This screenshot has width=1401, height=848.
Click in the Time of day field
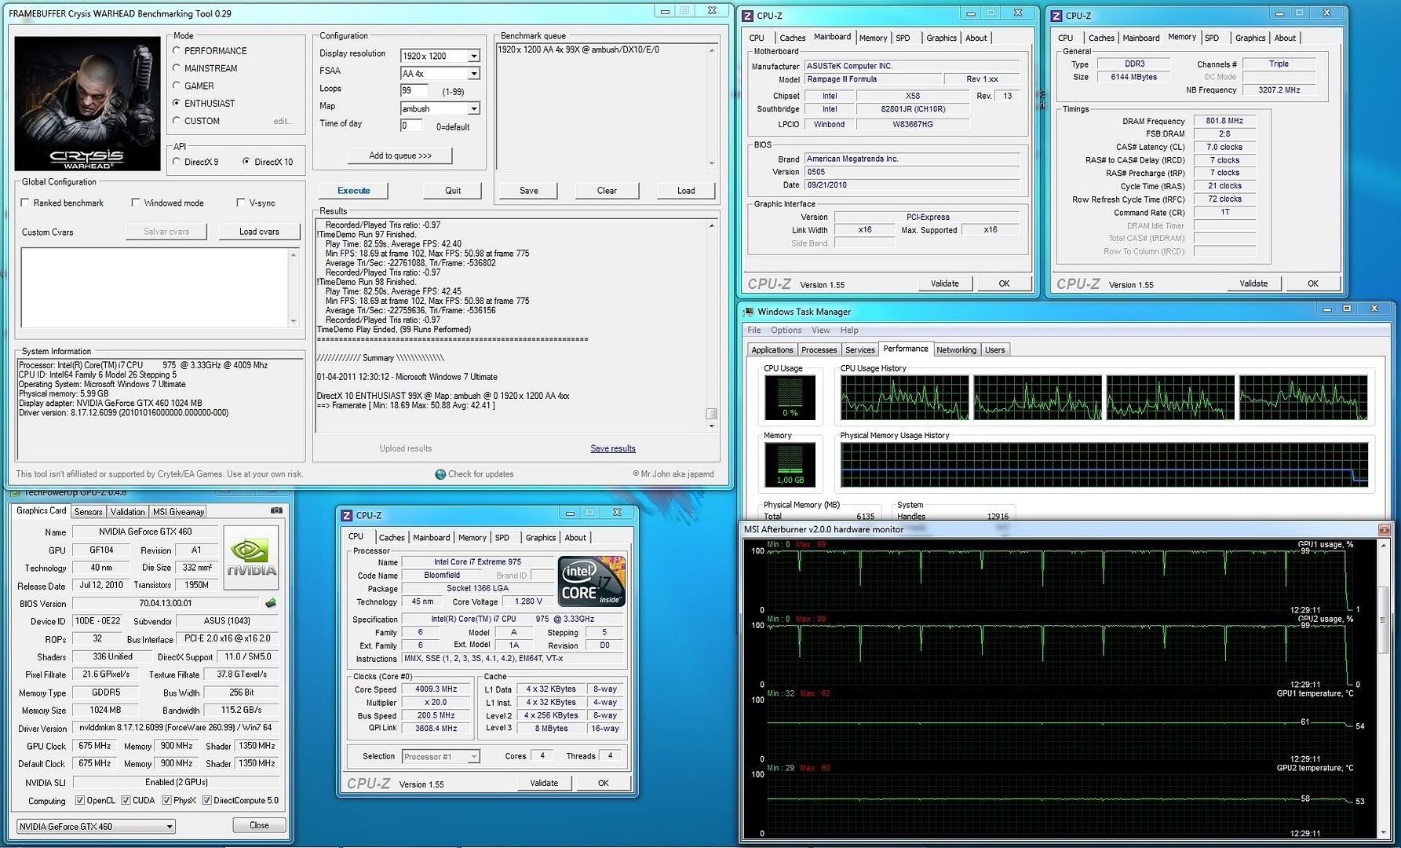411,126
